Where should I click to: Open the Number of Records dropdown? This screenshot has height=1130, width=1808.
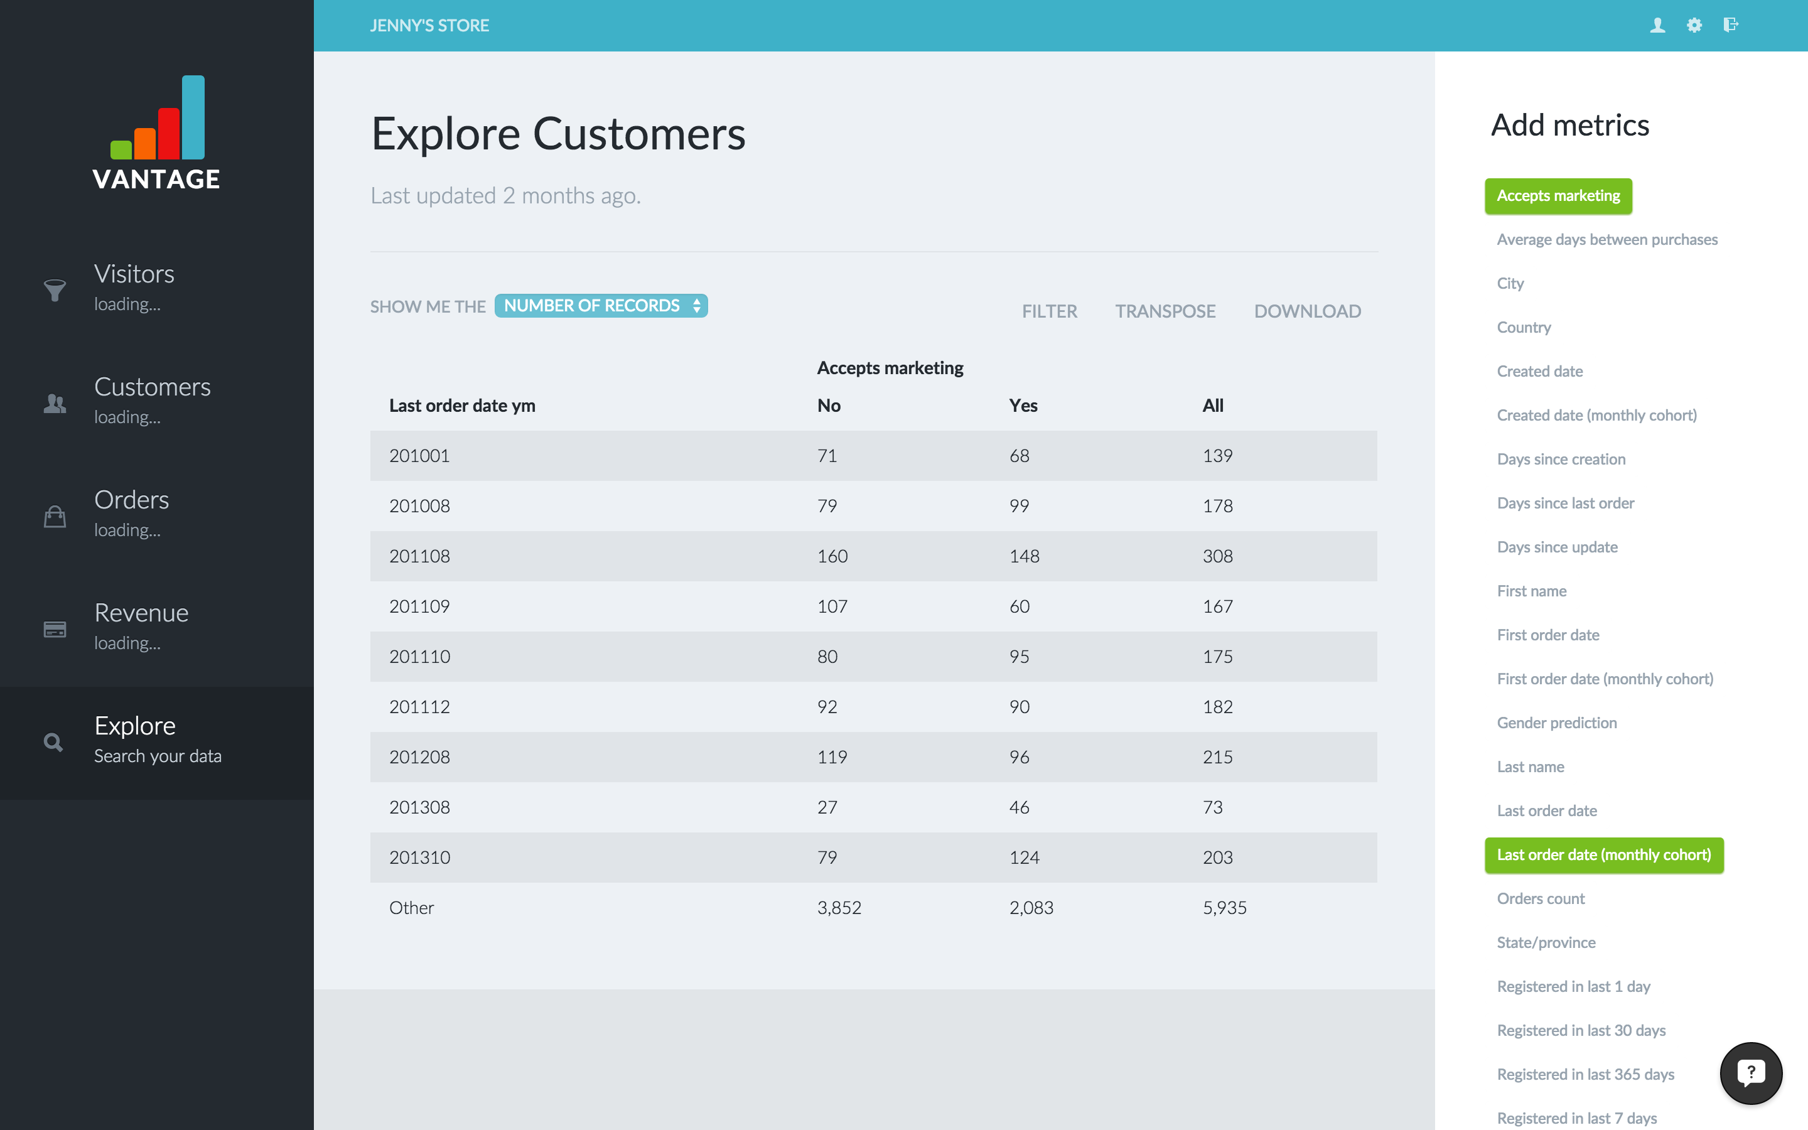(601, 306)
